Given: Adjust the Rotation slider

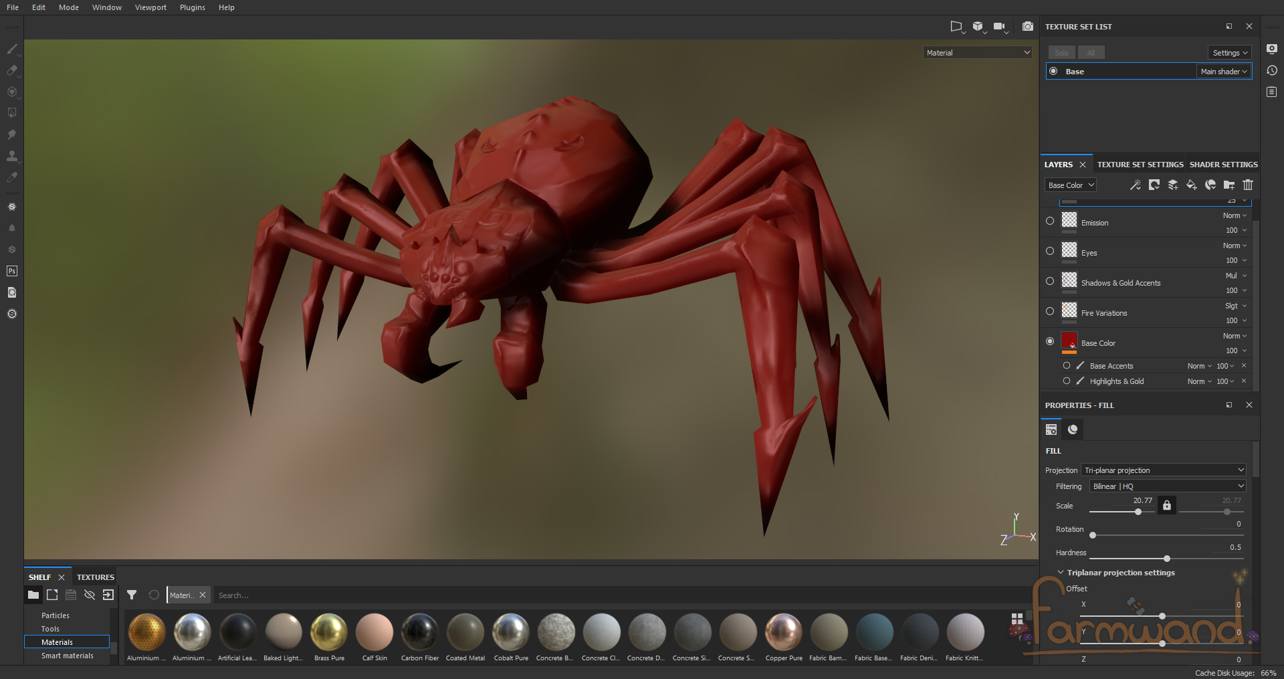Looking at the screenshot, I should point(1167,535).
